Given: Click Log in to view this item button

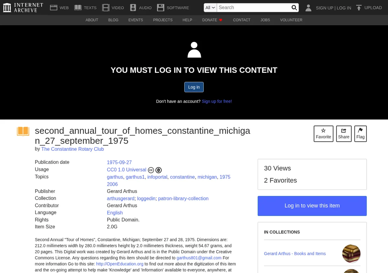Looking at the screenshot, I should (312, 206).
